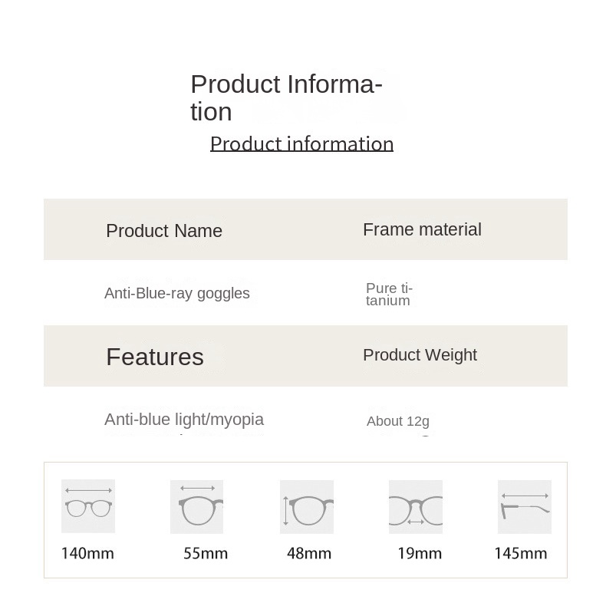Click the 140mm total frame width icon
The height and width of the screenshot is (606, 606).
click(x=88, y=506)
